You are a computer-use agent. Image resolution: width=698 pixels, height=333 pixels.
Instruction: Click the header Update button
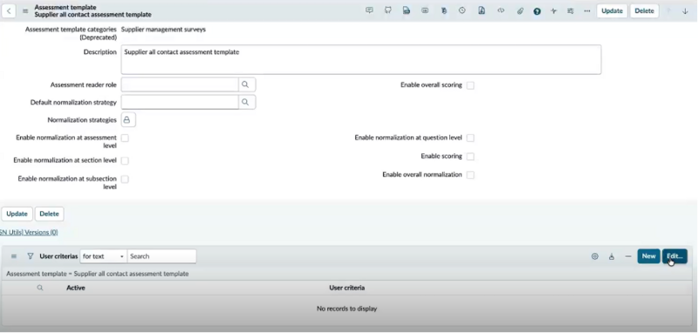[612, 11]
